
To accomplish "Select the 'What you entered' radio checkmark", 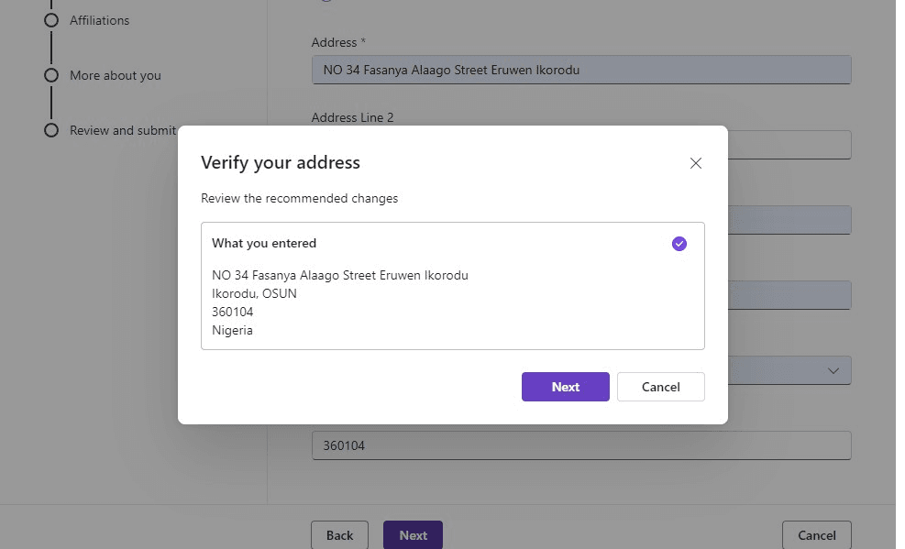I will click(x=679, y=244).
